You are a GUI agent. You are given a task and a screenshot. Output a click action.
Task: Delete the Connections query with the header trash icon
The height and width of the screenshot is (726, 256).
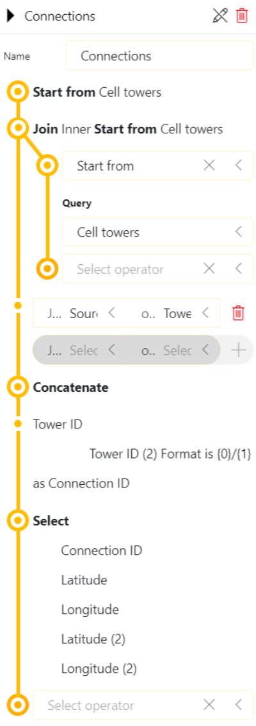tap(242, 16)
